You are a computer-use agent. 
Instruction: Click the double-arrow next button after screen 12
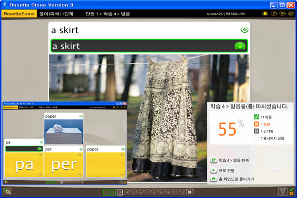coord(190,193)
